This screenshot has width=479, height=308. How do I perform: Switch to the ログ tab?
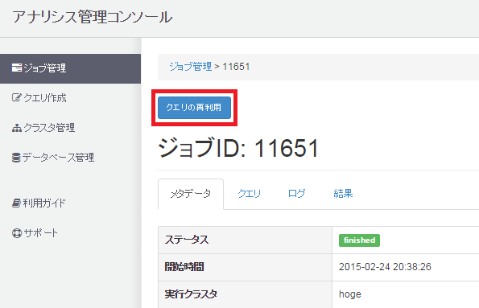(296, 194)
